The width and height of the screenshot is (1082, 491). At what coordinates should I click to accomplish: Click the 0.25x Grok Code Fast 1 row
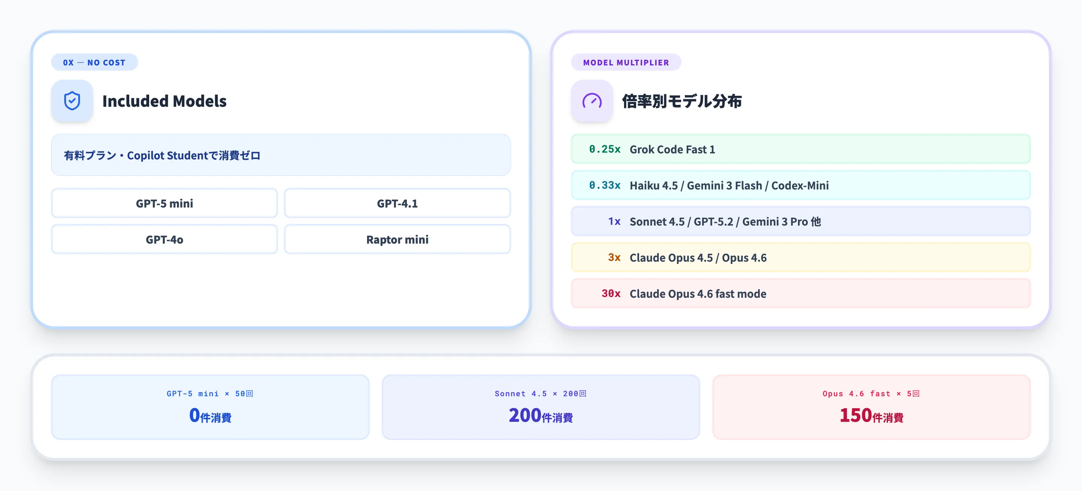[800, 149]
